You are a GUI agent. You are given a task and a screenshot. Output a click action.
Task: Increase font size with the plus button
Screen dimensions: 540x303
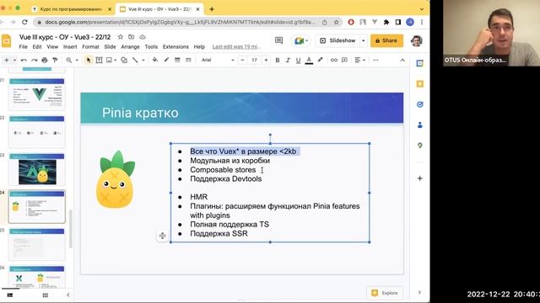tap(266, 60)
